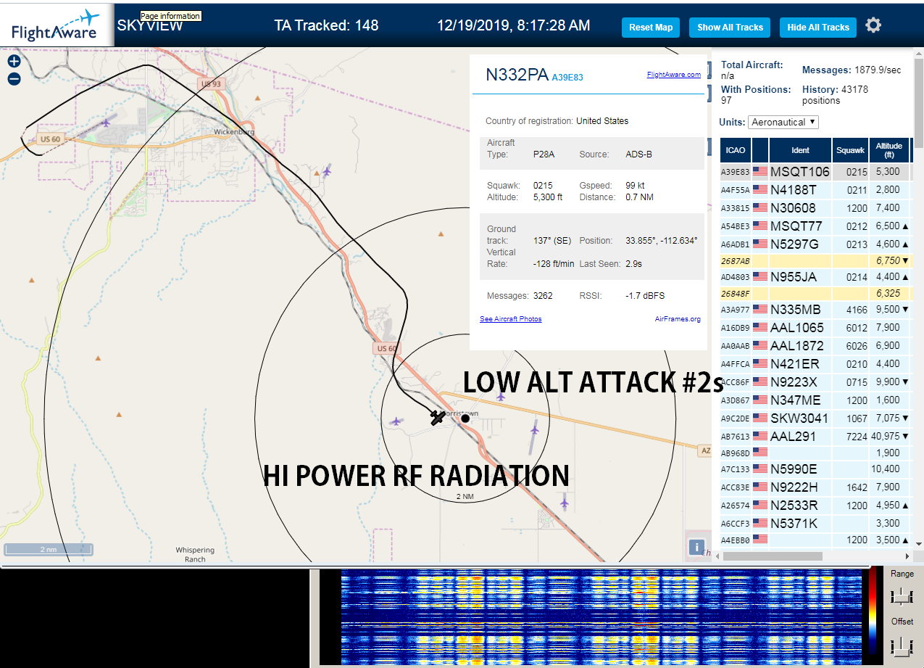Open the settings gear icon
Screen dimensions: 924x668
coord(873,25)
